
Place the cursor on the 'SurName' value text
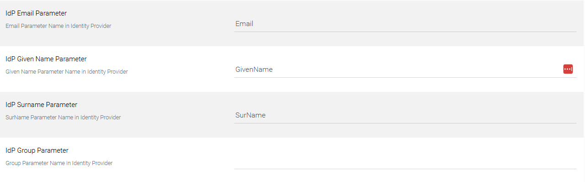250,115
